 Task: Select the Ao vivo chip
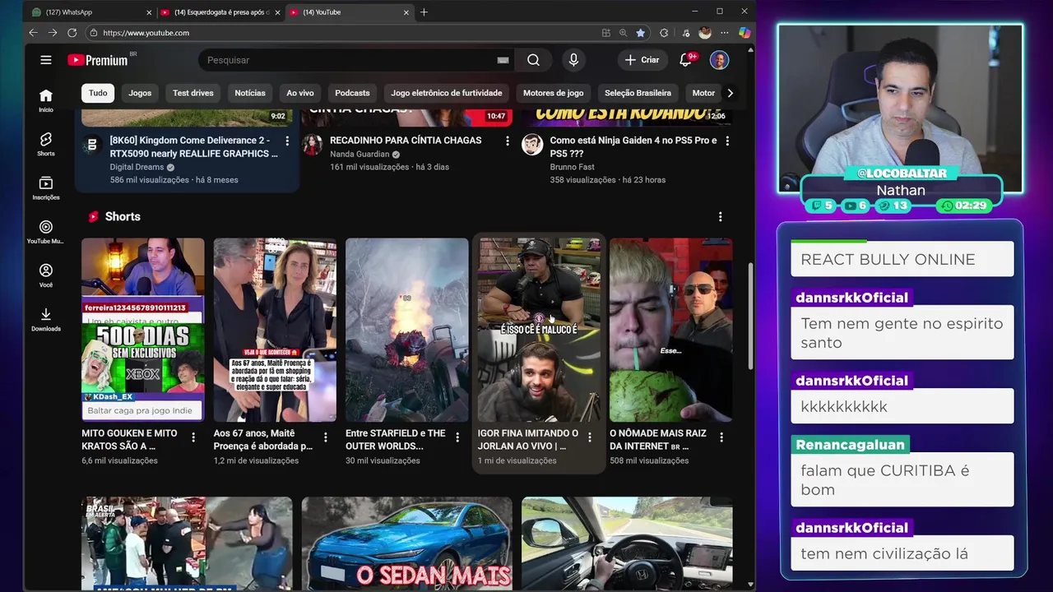click(x=300, y=93)
